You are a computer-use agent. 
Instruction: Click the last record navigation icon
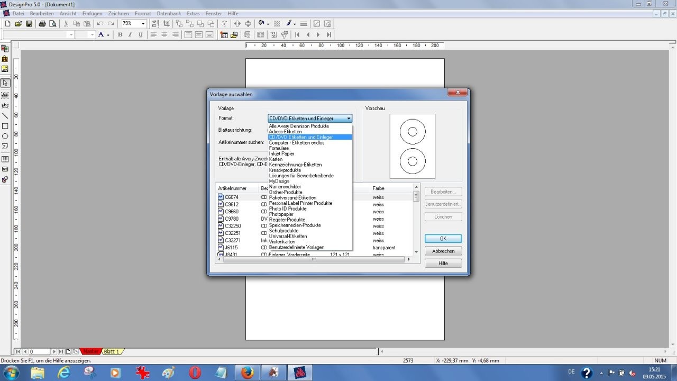[x=328, y=35]
